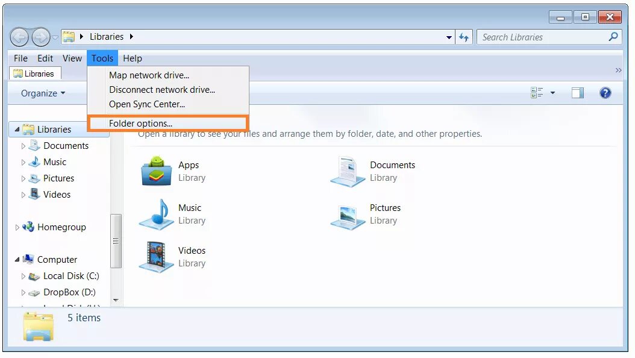This screenshot has width=635, height=358.
Task: Click the magnifier search icon
Action: point(613,37)
